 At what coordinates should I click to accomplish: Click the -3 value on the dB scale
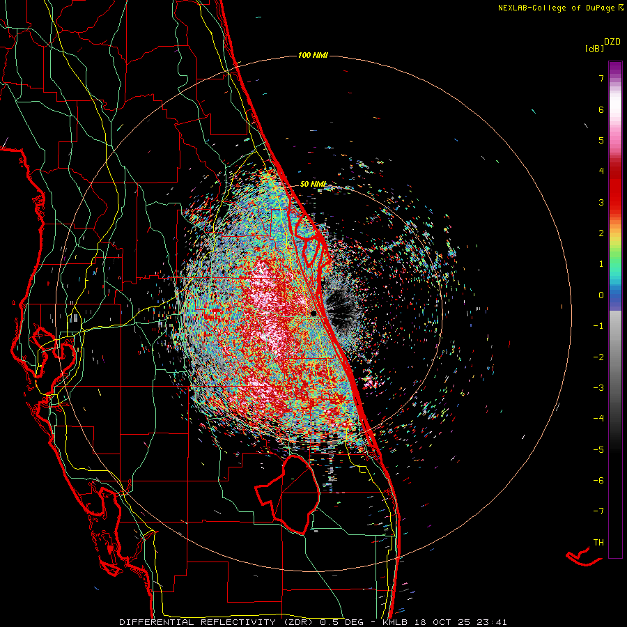coord(598,388)
